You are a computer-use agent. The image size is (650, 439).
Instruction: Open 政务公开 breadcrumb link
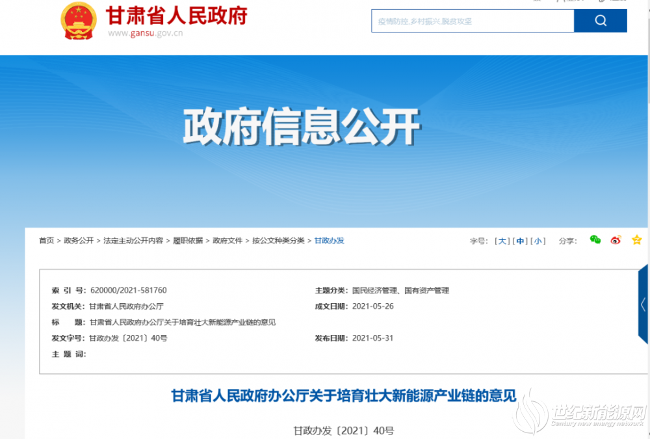click(x=79, y=241)
